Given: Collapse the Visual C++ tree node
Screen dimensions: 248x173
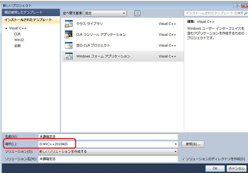Looking at the screenshot, I should click(6, 28).
